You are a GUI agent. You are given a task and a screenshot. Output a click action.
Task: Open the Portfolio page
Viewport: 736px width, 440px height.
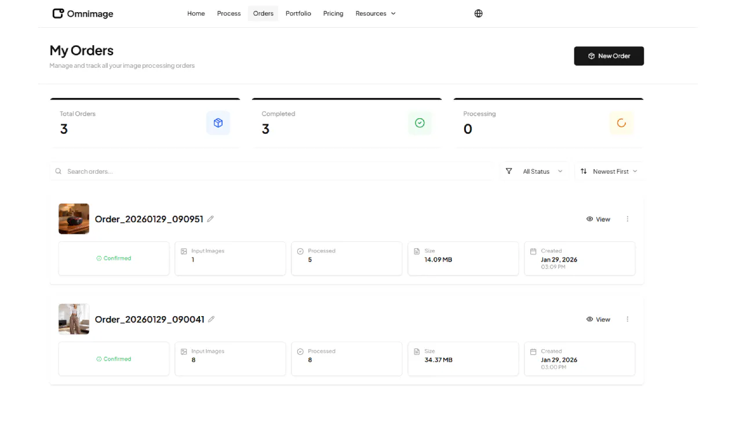pyautogui.click(x=298, y=13)
